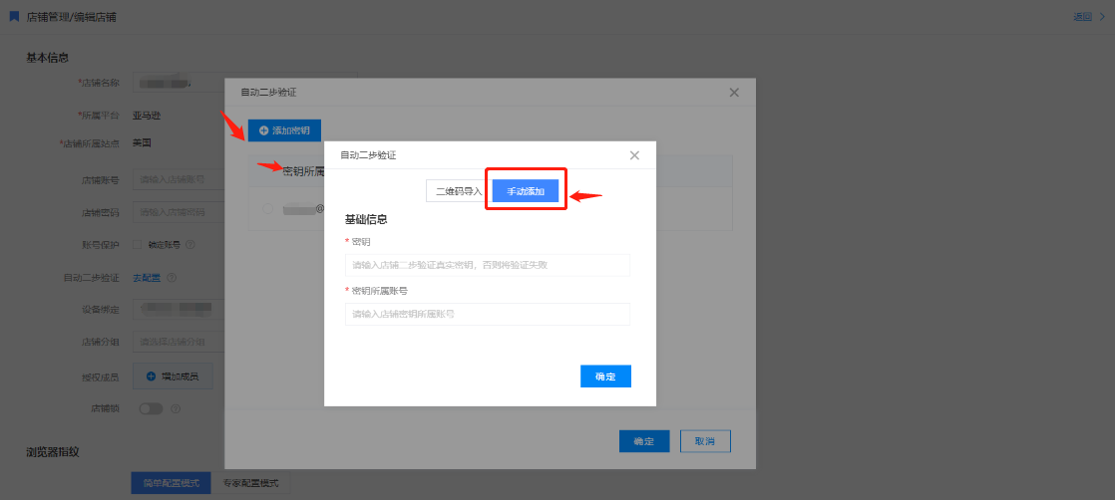The height and width of the screenshot is (500, 1115).
Task: Select the key row radio button
Action: (x=267, y=208)
